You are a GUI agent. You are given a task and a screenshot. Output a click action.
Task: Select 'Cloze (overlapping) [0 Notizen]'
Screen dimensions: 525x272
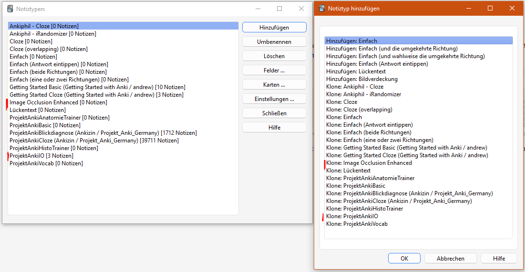click(123, 49)
